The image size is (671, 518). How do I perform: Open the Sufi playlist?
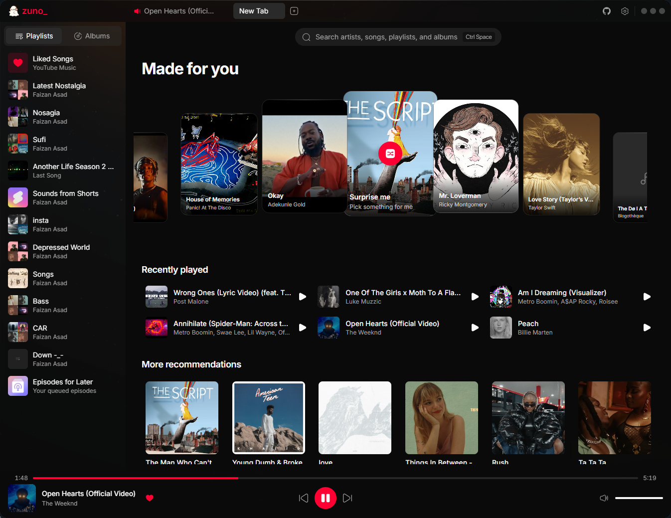click(x=63, y=144)
